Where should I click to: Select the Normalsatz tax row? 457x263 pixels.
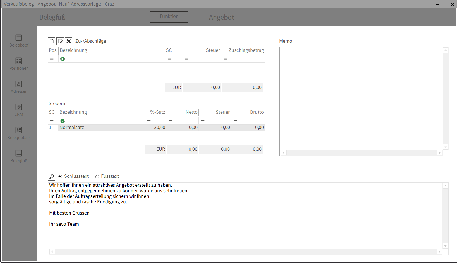click(156, 128)
